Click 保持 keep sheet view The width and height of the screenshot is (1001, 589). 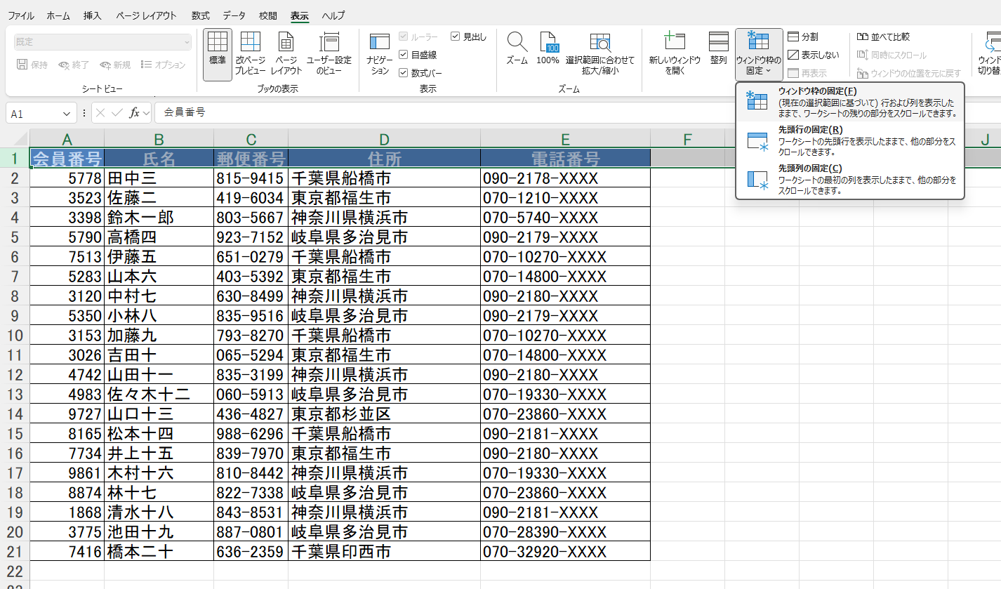(32, 65)
